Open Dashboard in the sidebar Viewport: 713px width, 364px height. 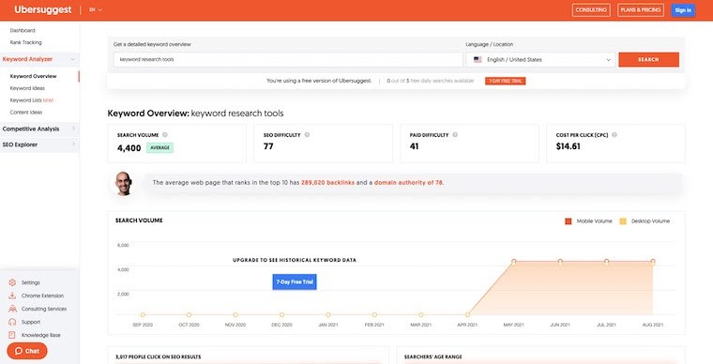tap(23, 30)
